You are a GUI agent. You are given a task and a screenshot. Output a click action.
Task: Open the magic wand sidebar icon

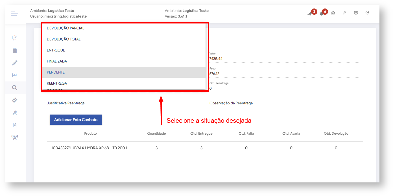[x=15, y=113]
